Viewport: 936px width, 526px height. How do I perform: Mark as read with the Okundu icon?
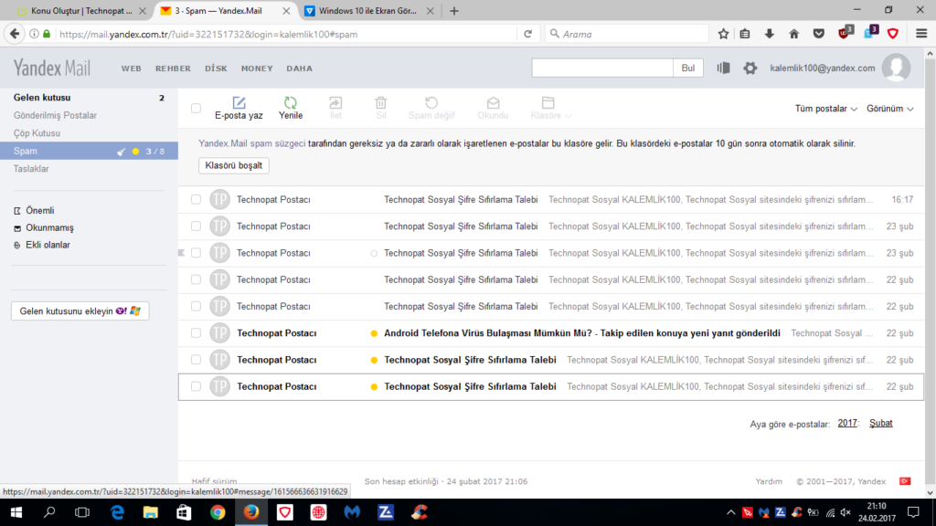pos(493,102)
